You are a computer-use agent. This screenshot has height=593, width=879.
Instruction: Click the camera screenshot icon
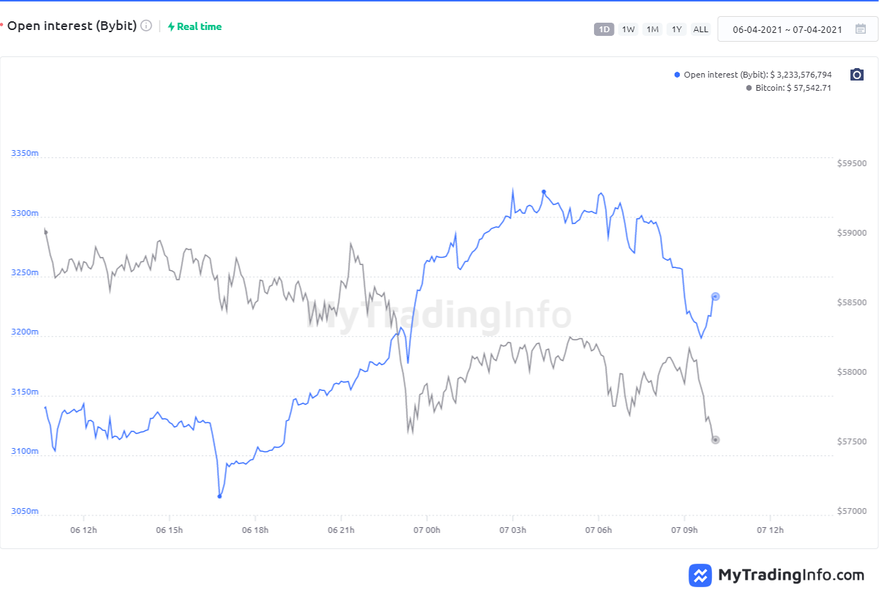tap(857, 75)
